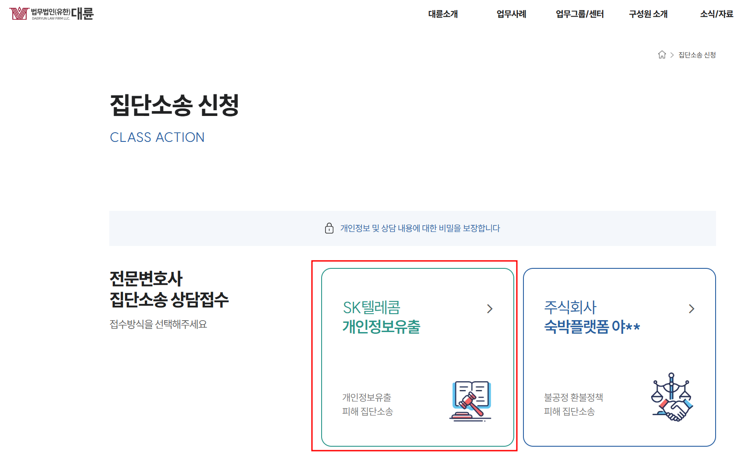Click the 개인정보유출 피해 집단소송 label
The image size is (745, 459).
pos(368,404)
